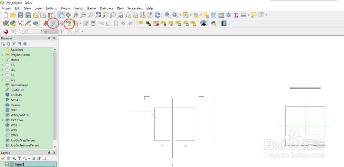This screenshot has width=344, height=167.
Task: Toggle layer1 visibility checkbox
Action: 7,164
